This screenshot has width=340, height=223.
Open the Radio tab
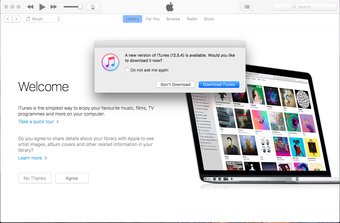(192, 19)
